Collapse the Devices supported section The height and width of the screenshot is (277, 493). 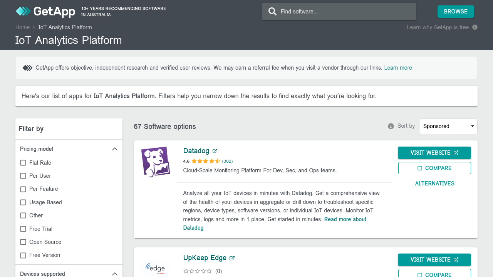click(x=115, y=274)
